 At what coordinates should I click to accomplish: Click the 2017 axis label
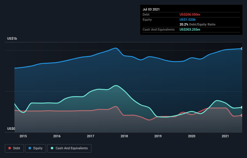(91, 136)
